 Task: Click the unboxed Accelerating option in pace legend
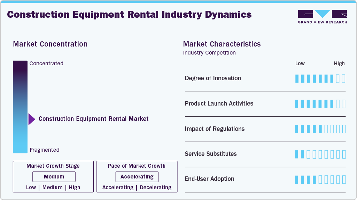118,187
